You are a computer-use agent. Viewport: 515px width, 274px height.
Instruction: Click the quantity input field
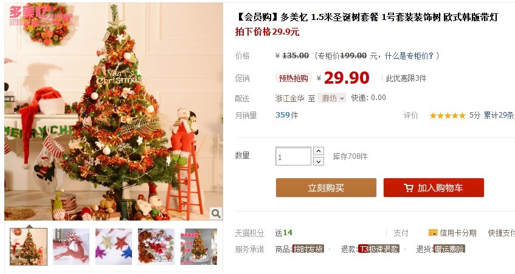pos(293,156)
